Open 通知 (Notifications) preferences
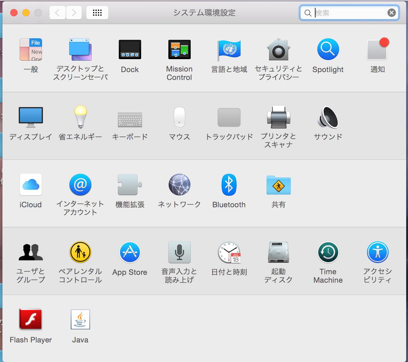Viewport: 408px width, 362px height. [x=377, y=49]
